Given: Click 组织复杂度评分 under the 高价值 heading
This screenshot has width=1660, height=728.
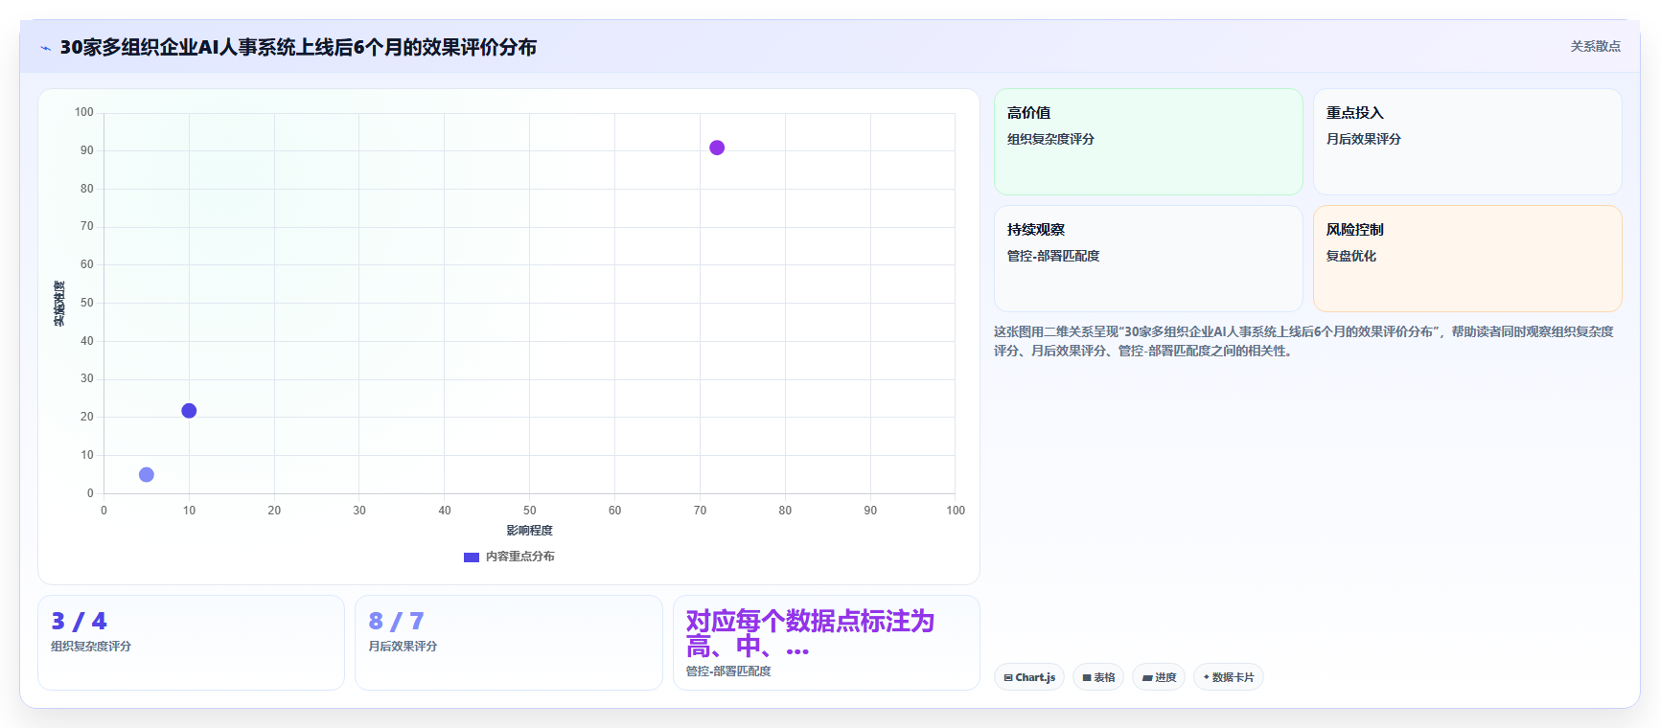Looking at the screenshot, I should 1050,139.
